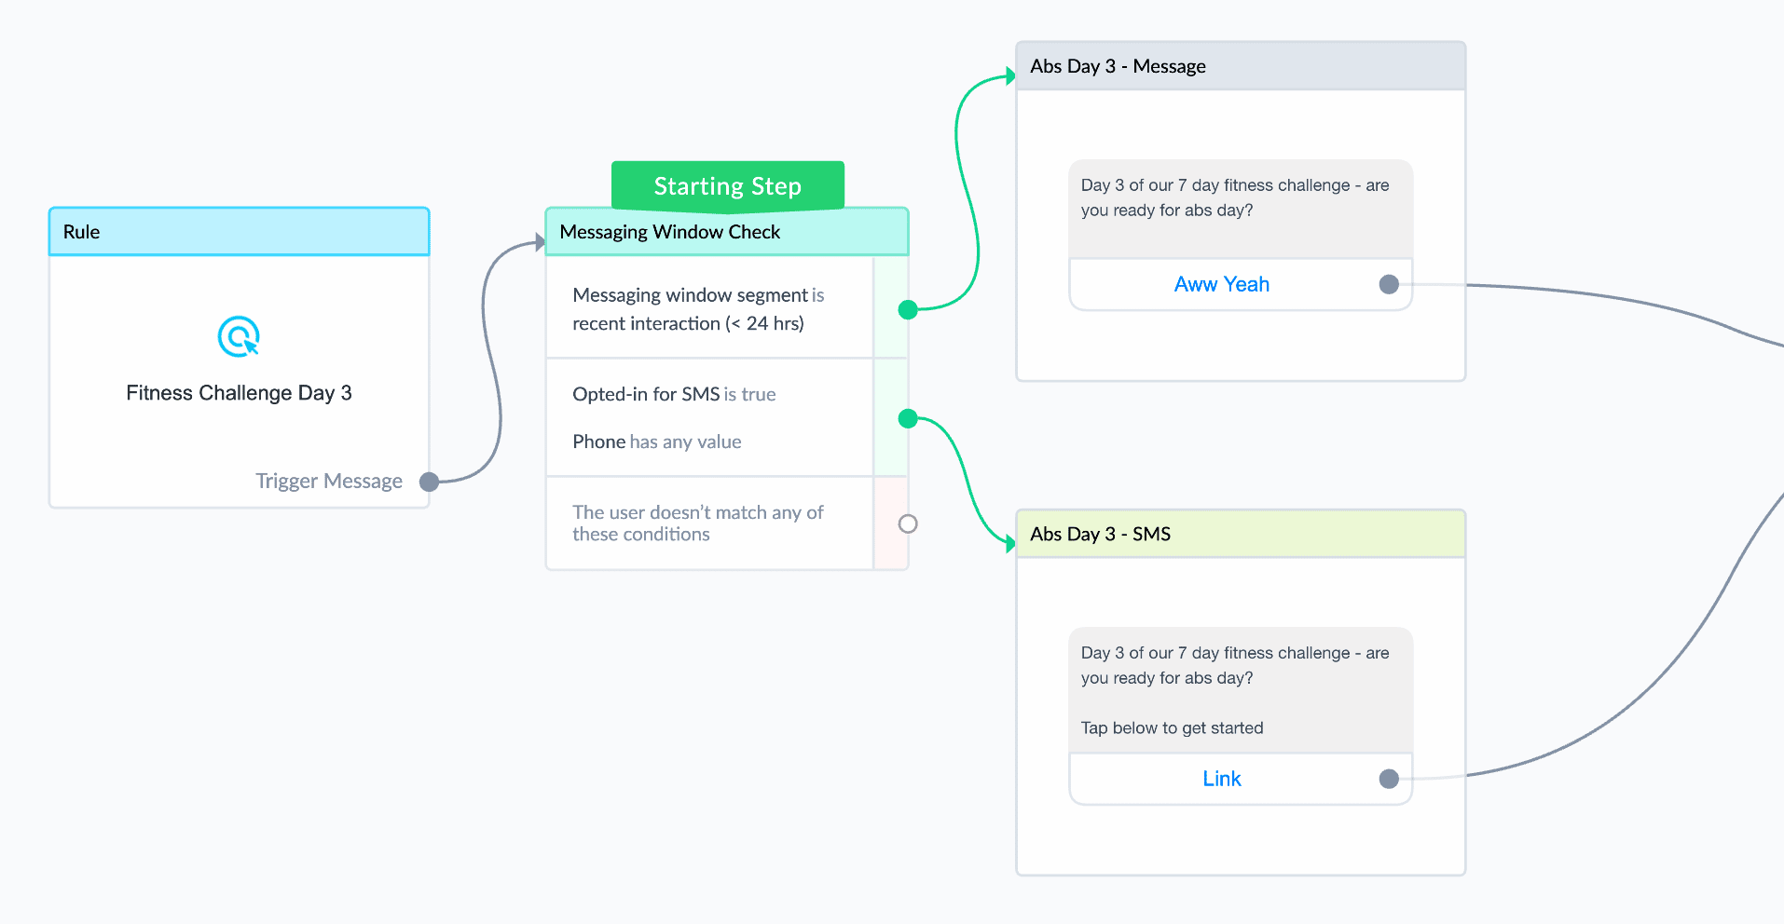Click the Aww Yeah button connector dot

pos(1389,284)
